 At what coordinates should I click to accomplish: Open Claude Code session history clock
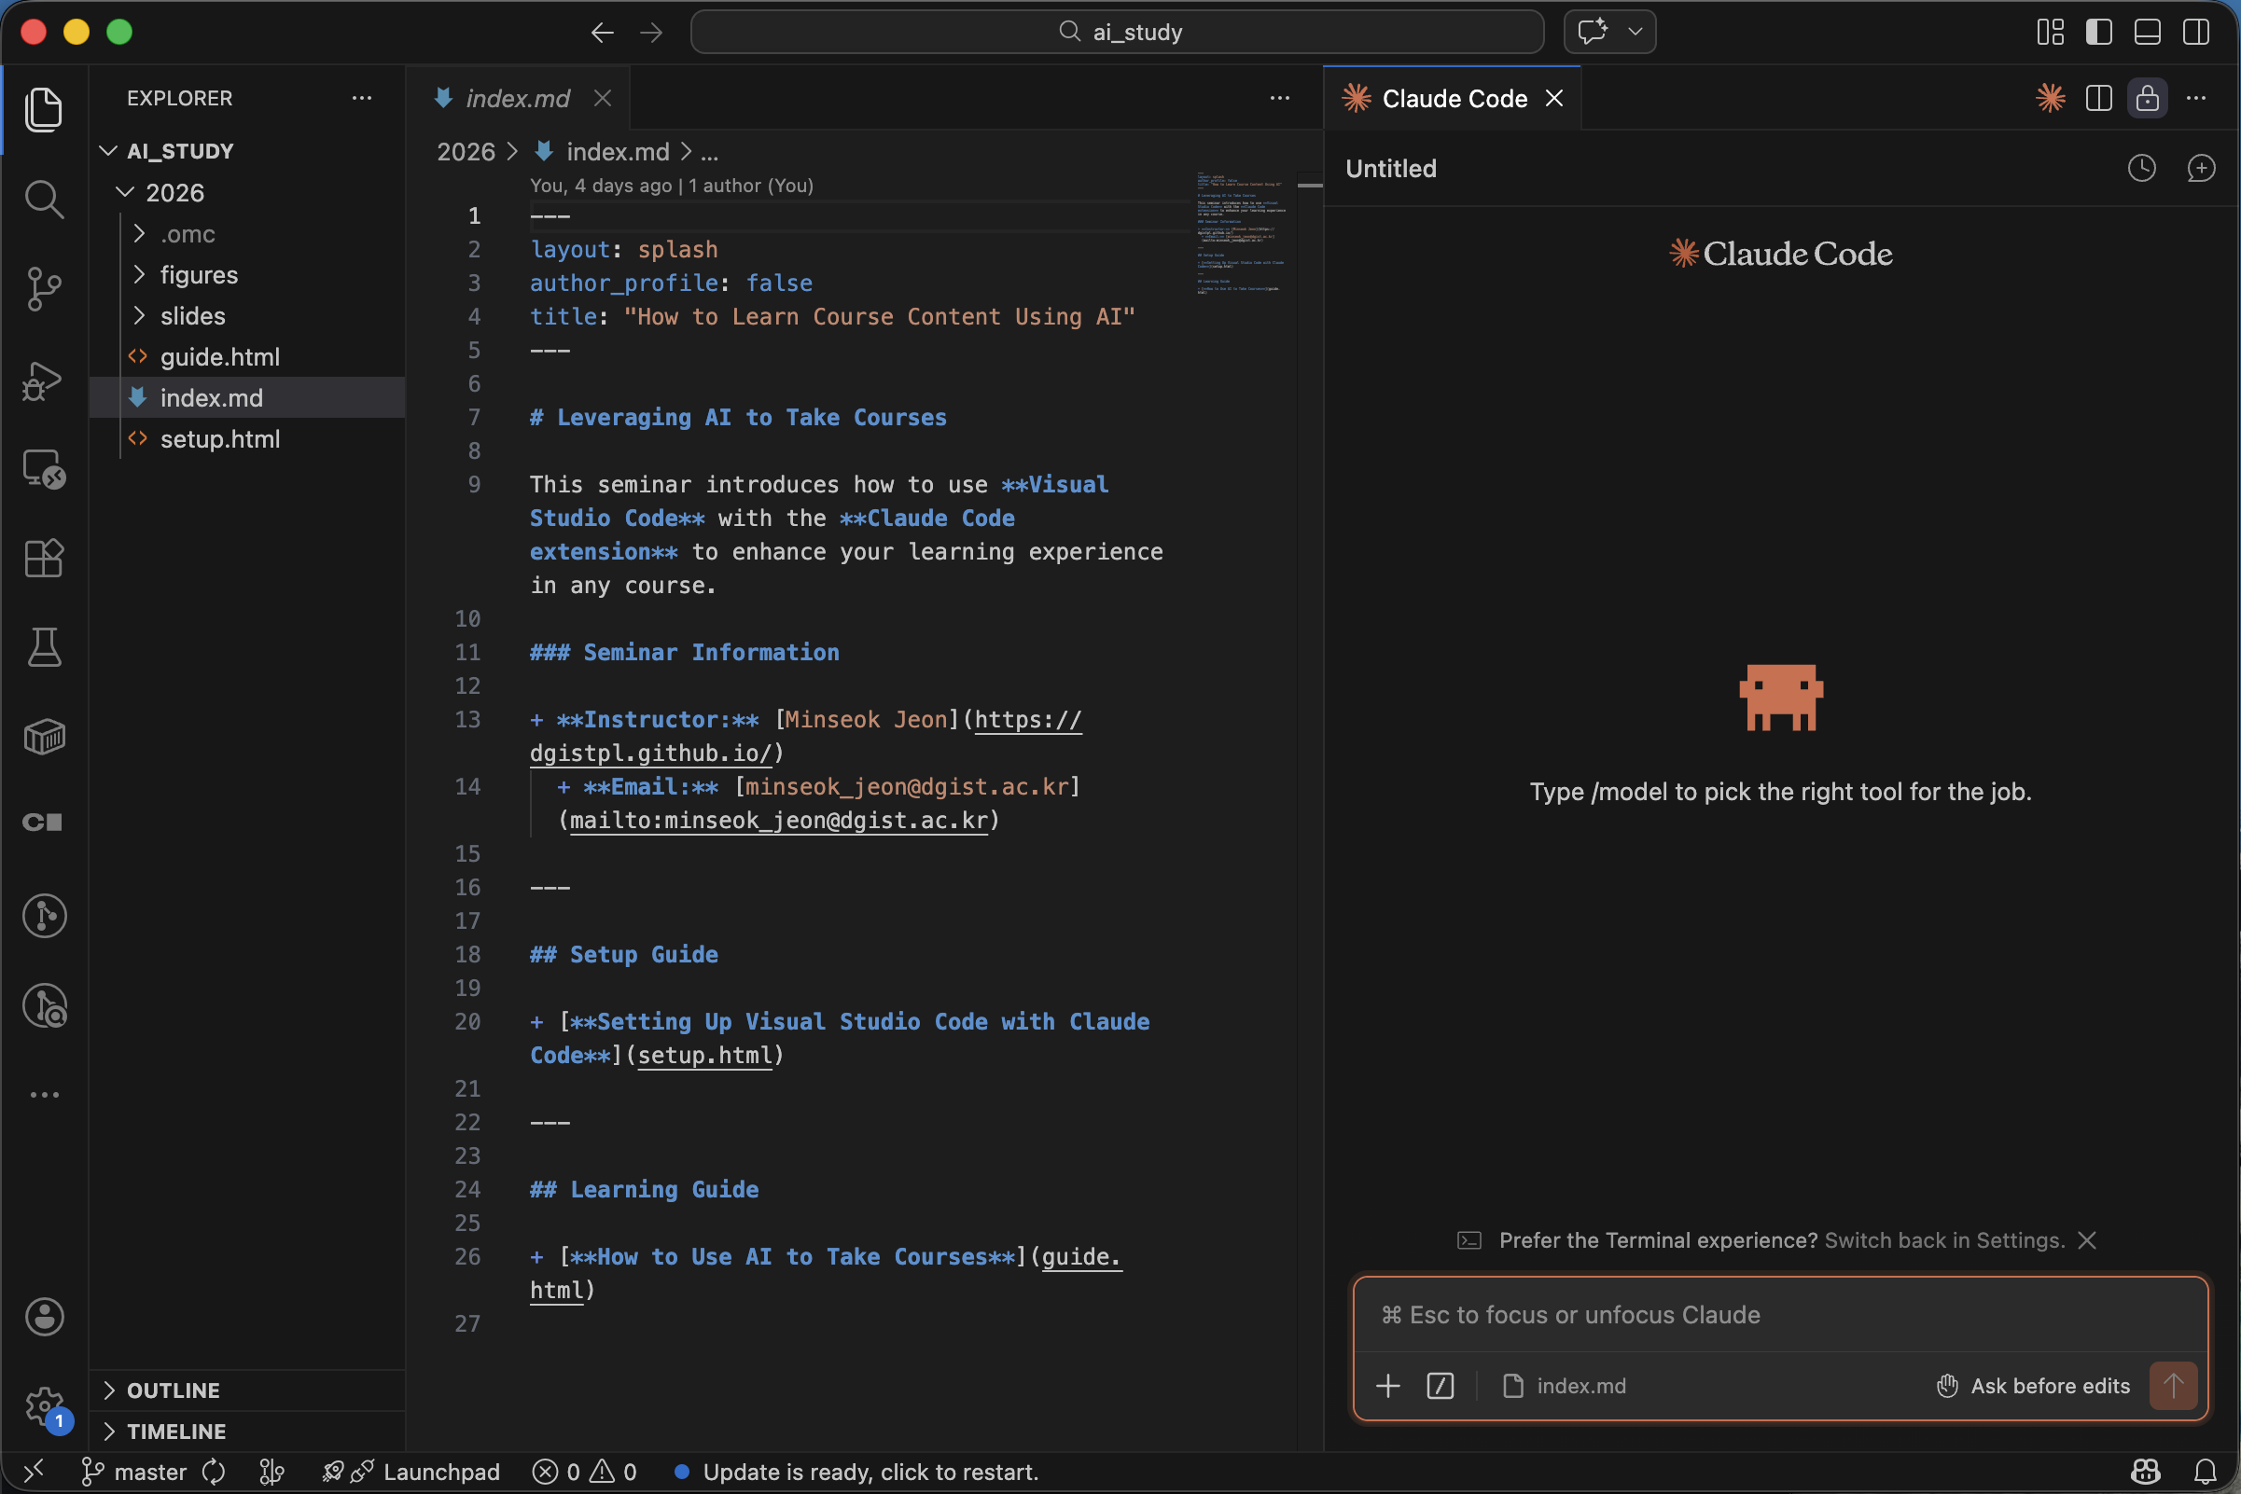[x=2142, y=169]
